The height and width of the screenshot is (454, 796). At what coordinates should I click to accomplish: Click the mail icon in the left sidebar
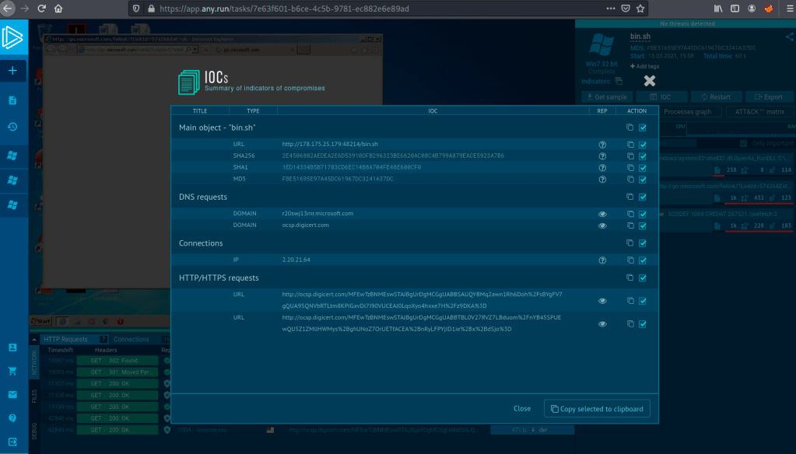(13, 394)
